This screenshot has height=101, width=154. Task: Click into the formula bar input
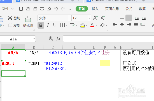[x=108, y=39]
